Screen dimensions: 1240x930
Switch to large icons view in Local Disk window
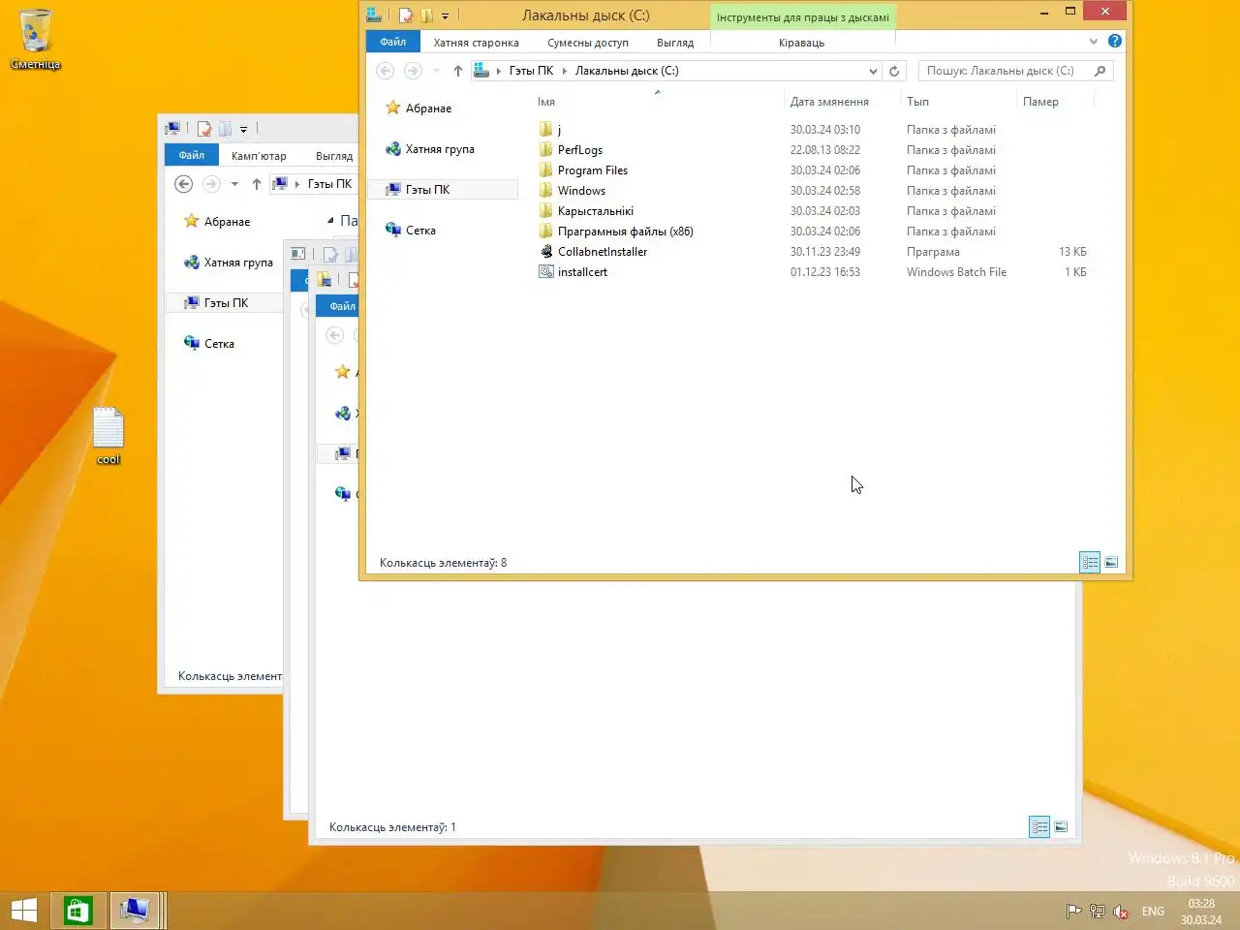[1111, 563]
